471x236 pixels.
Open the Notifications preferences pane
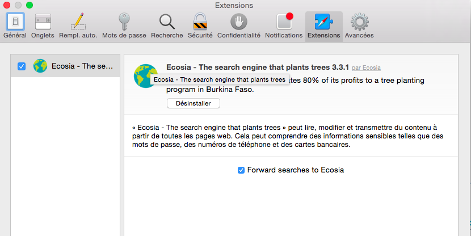(x=284, y=26)
